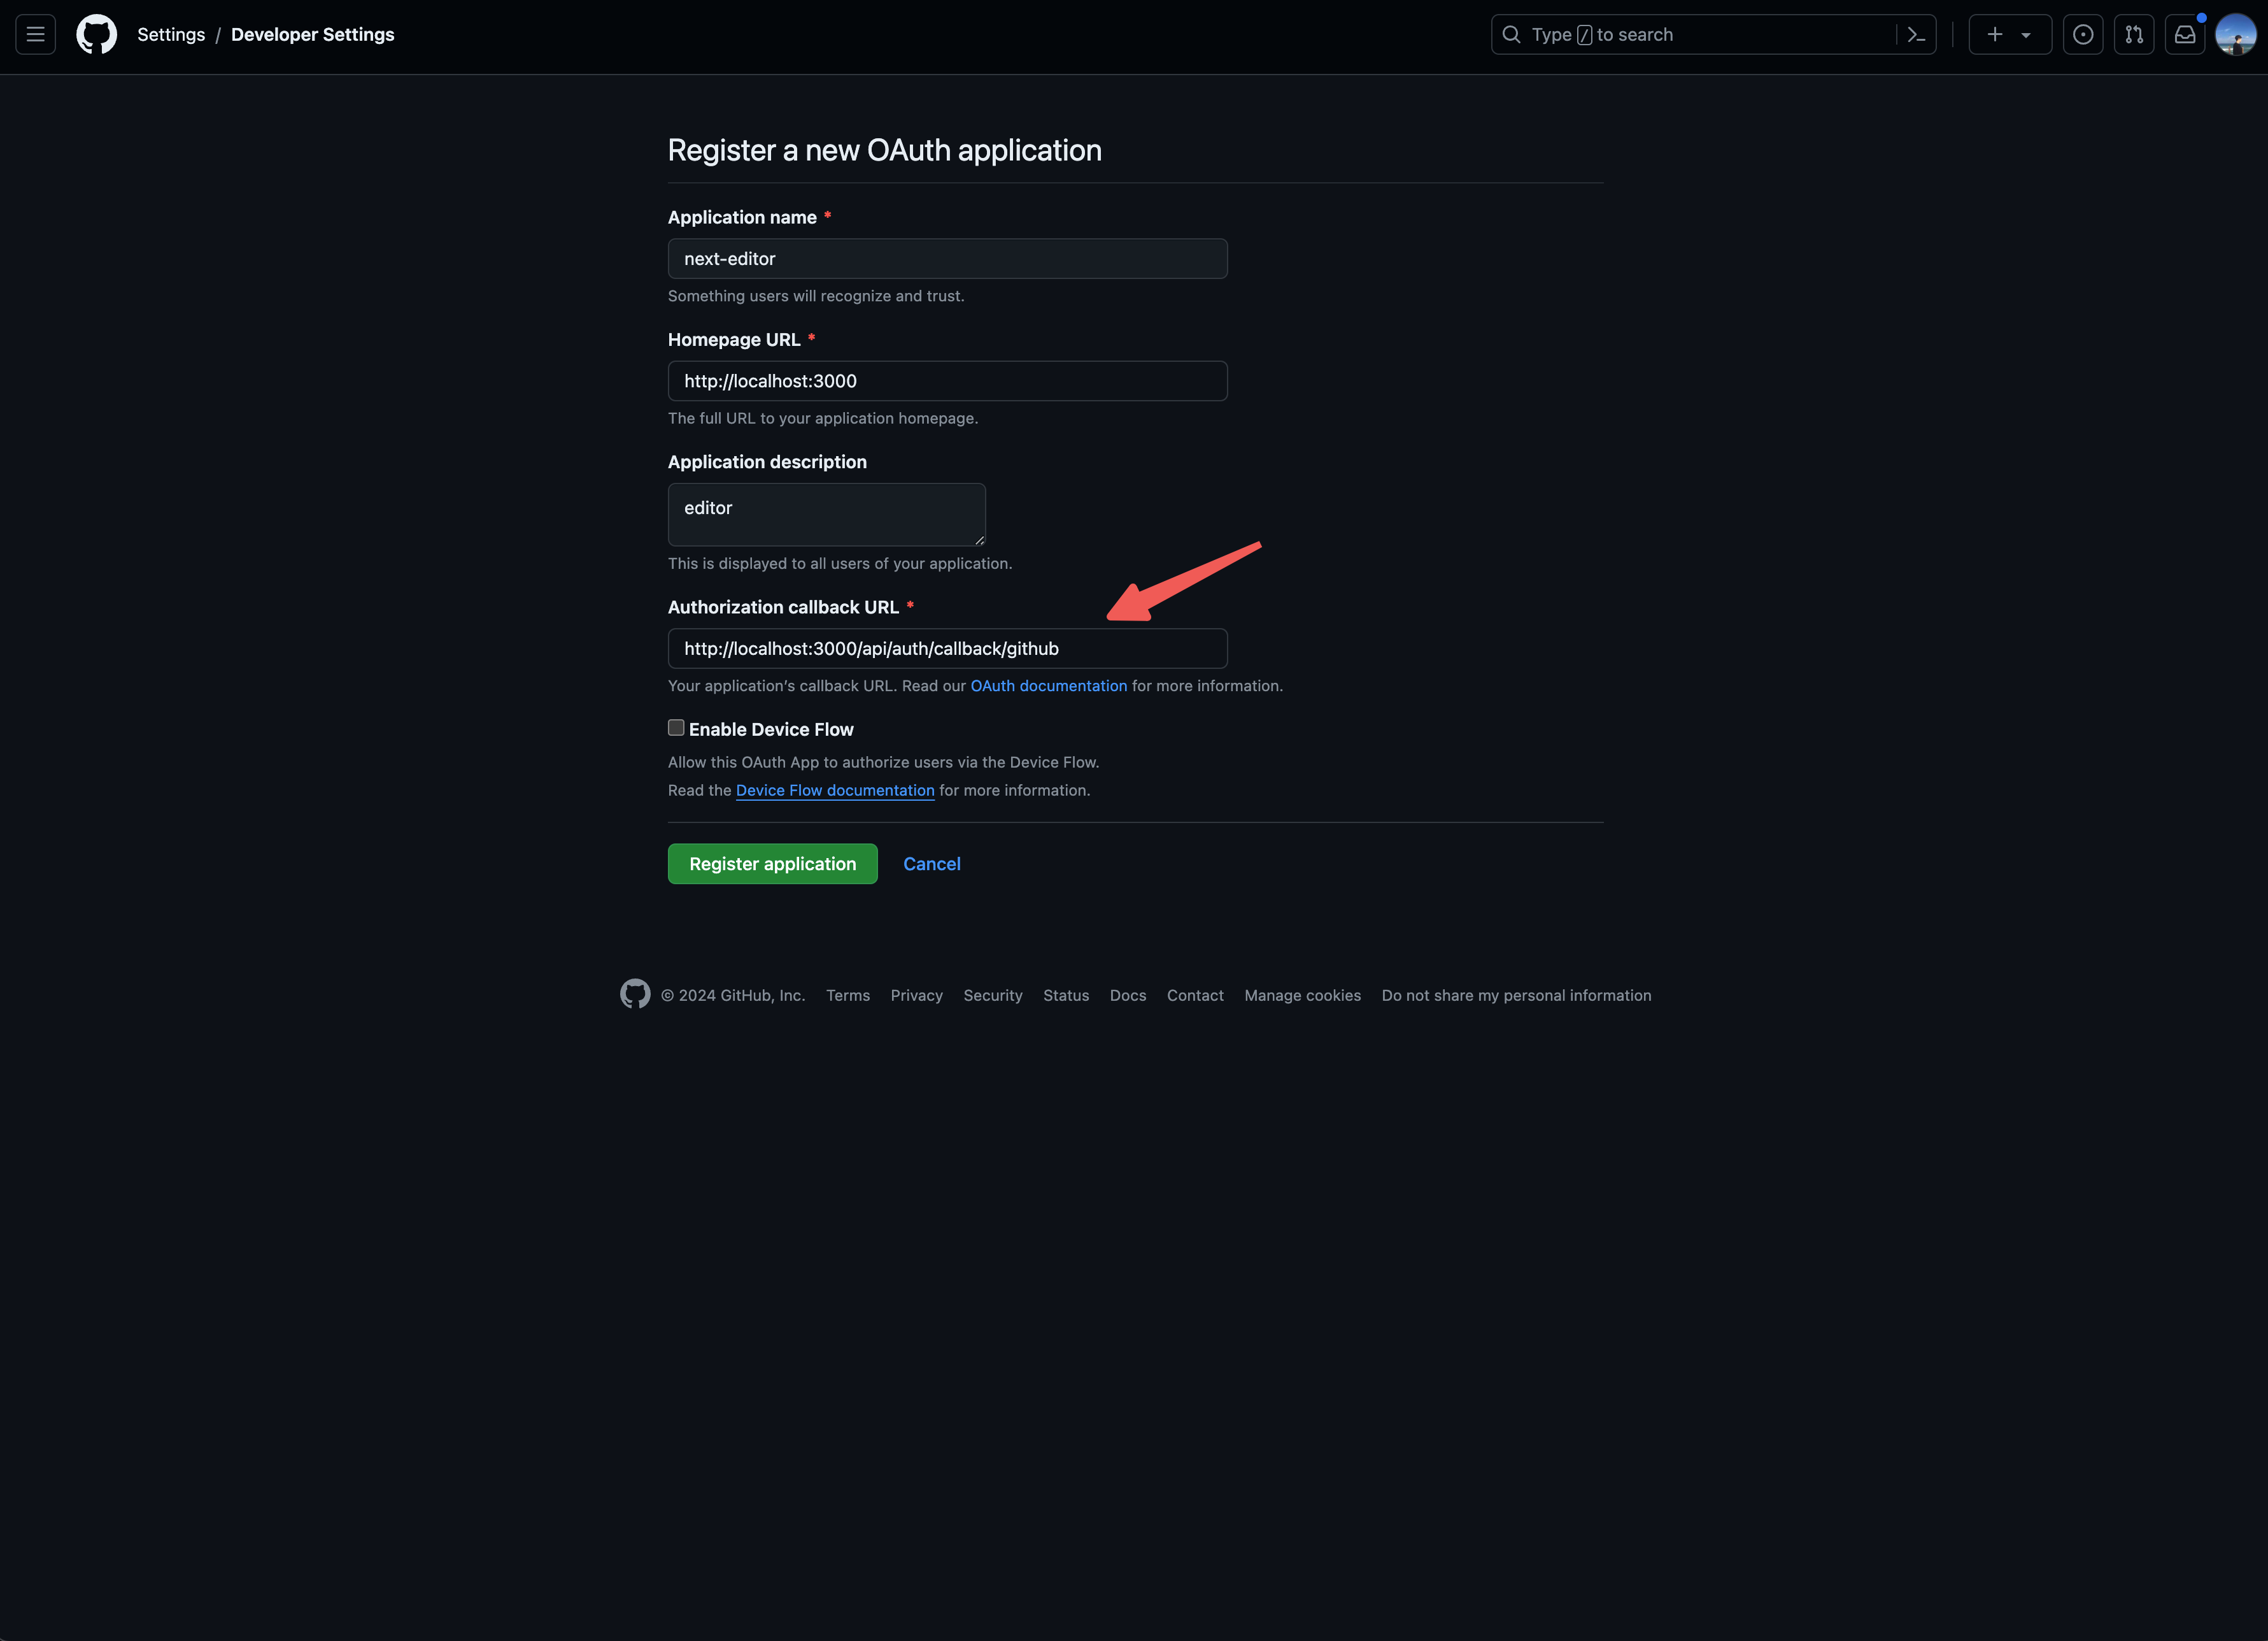This screenshot has width=2268, height=1641.
Task: Click the footer GitHub logo
Action: (x=635, y=994)
